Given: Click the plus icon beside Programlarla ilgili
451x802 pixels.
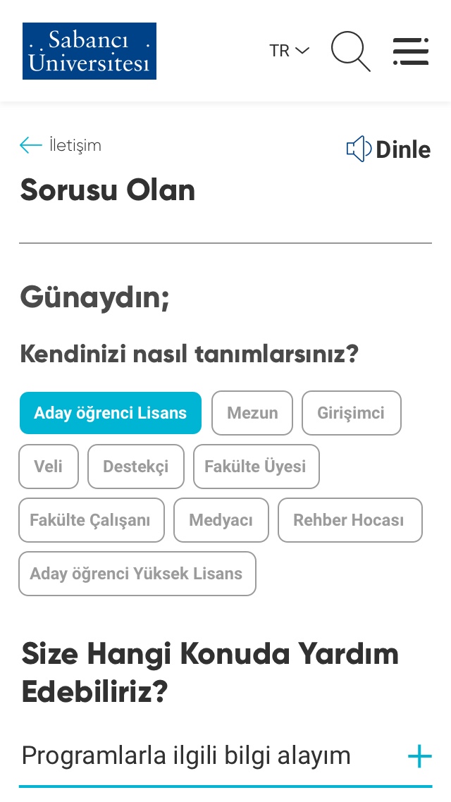Looking at the screenshot, I should click(419, 756).
